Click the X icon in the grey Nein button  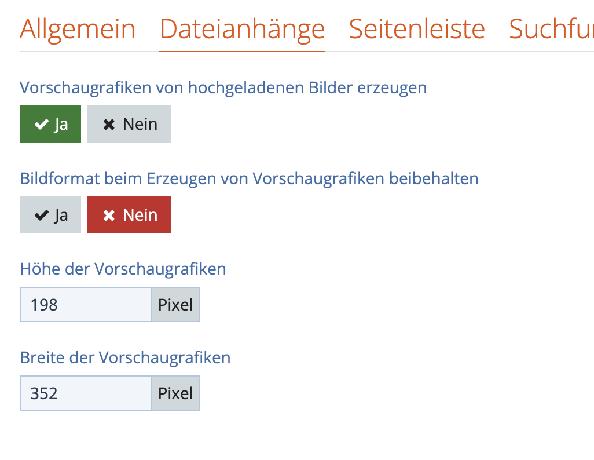click(x=109, y=125)
